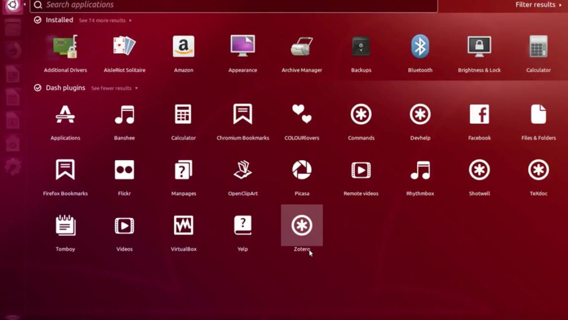
Task: Select the Yelp plugin
Action: point(243,225)
